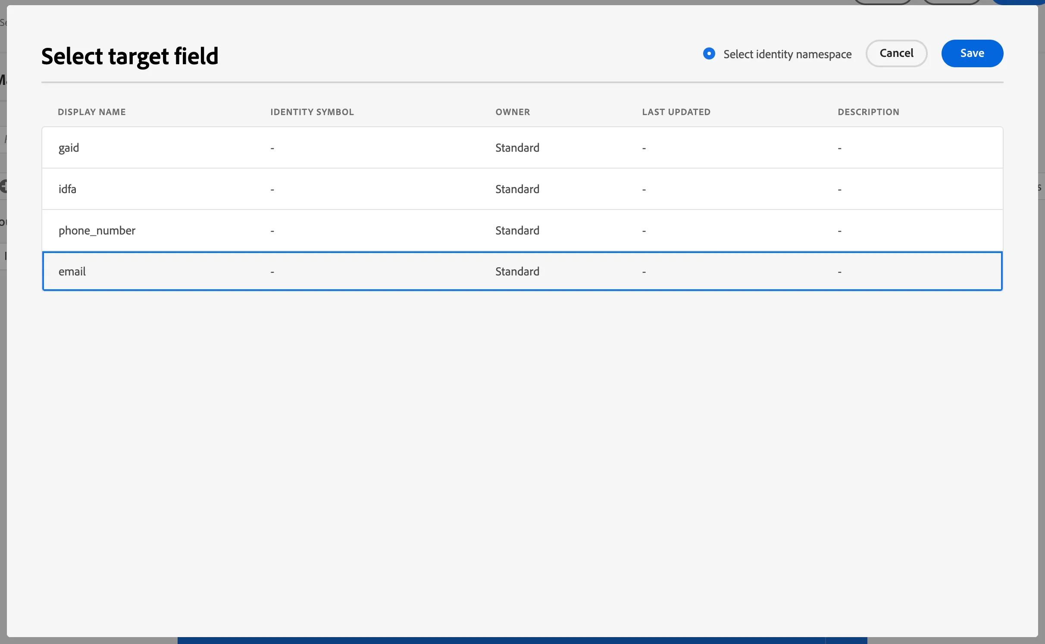
Task: Click the Owner column header
Action: point(513,112)
